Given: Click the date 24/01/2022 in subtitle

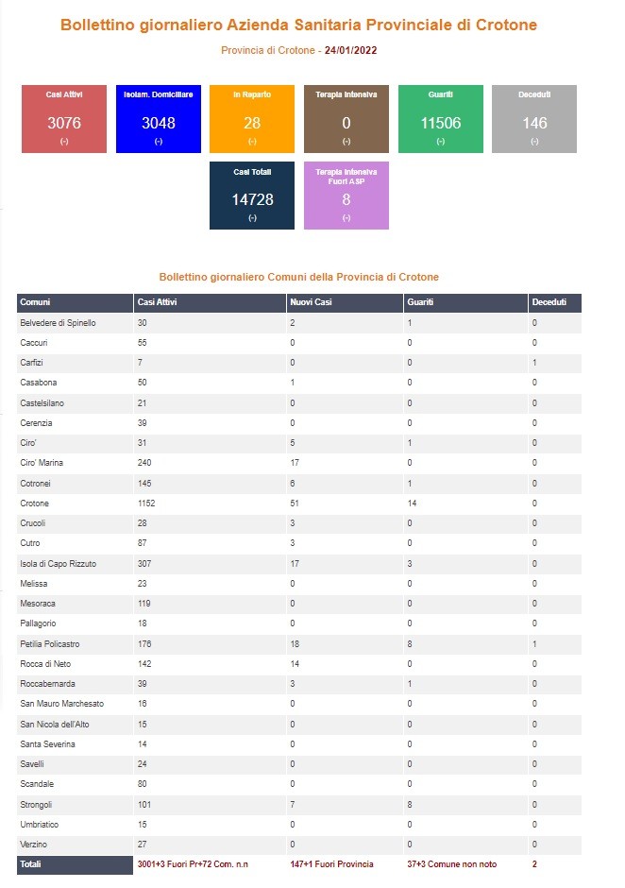Looking at the screenshot, I should (x=350, y=50).
